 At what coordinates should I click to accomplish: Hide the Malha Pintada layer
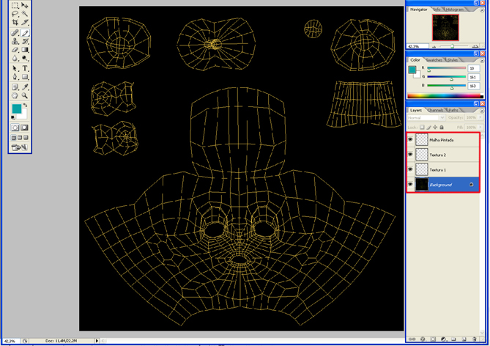point(411,139)
